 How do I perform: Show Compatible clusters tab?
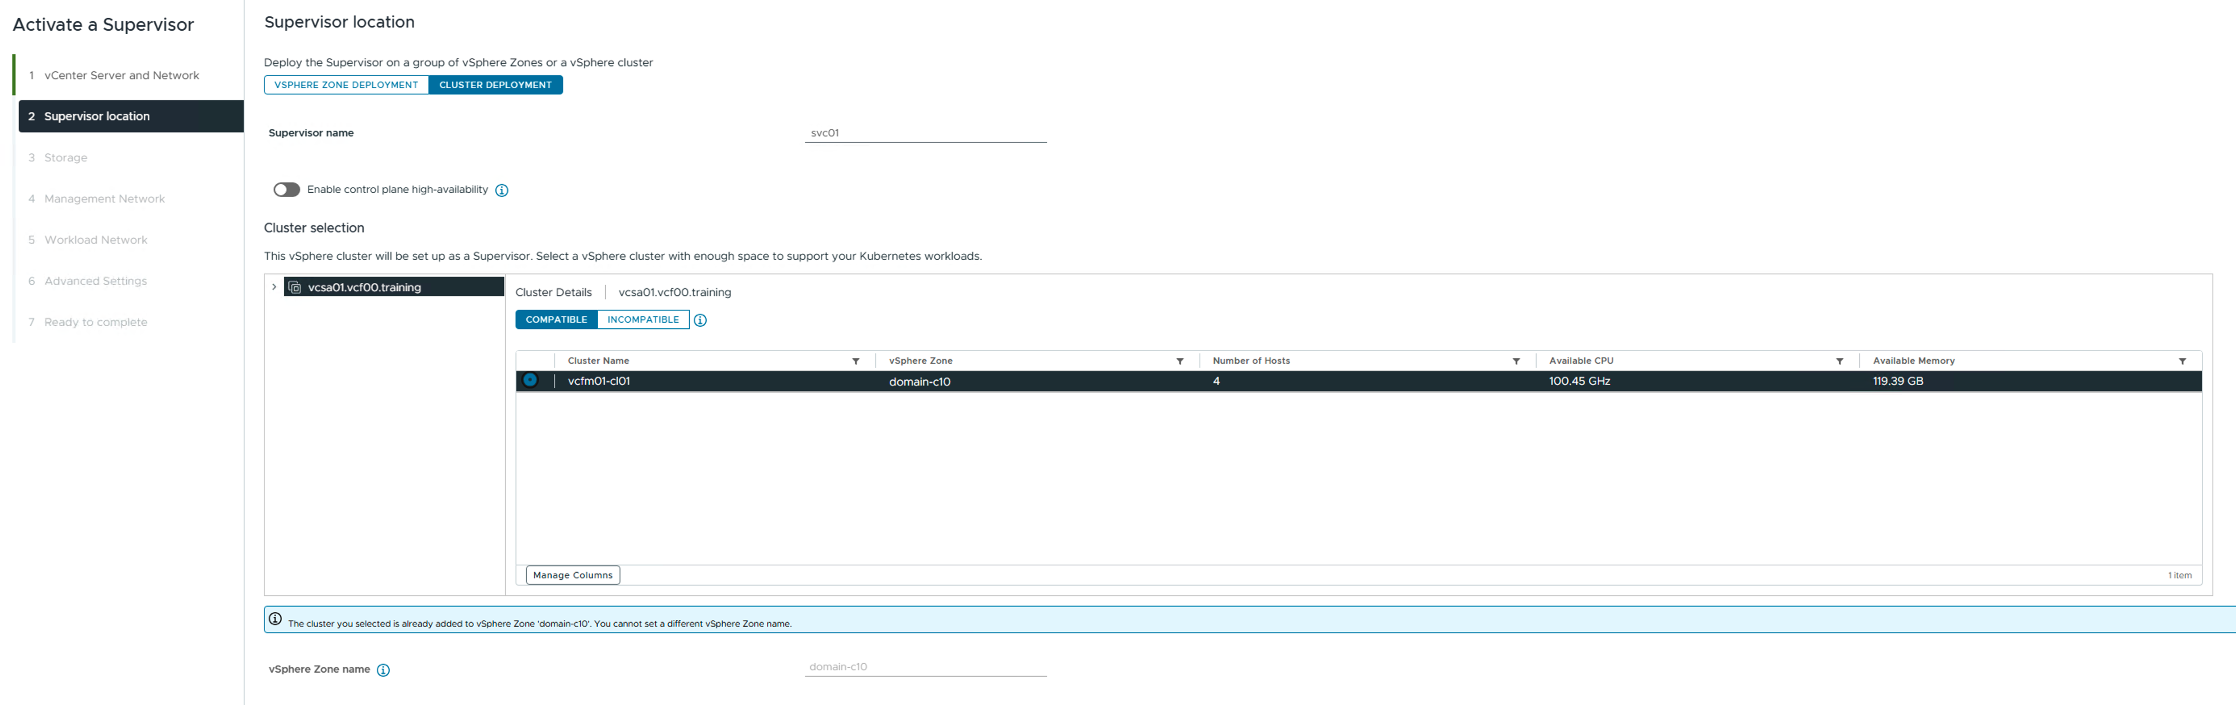coord(557,319)
